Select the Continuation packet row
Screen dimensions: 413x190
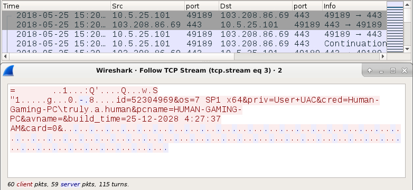click(194, 43)
